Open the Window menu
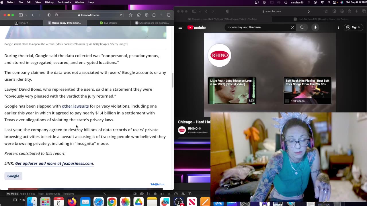 tap(80, 2)
